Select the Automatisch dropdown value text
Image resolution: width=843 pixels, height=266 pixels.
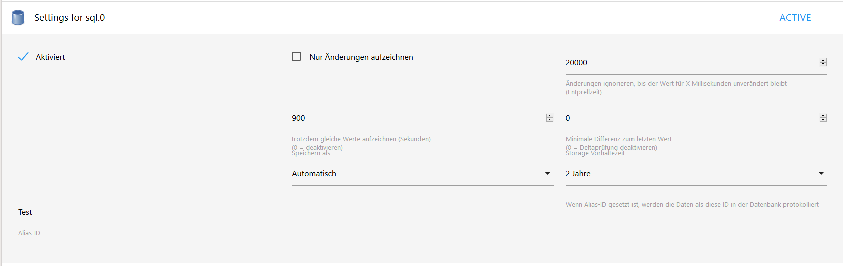click(314, 174)
